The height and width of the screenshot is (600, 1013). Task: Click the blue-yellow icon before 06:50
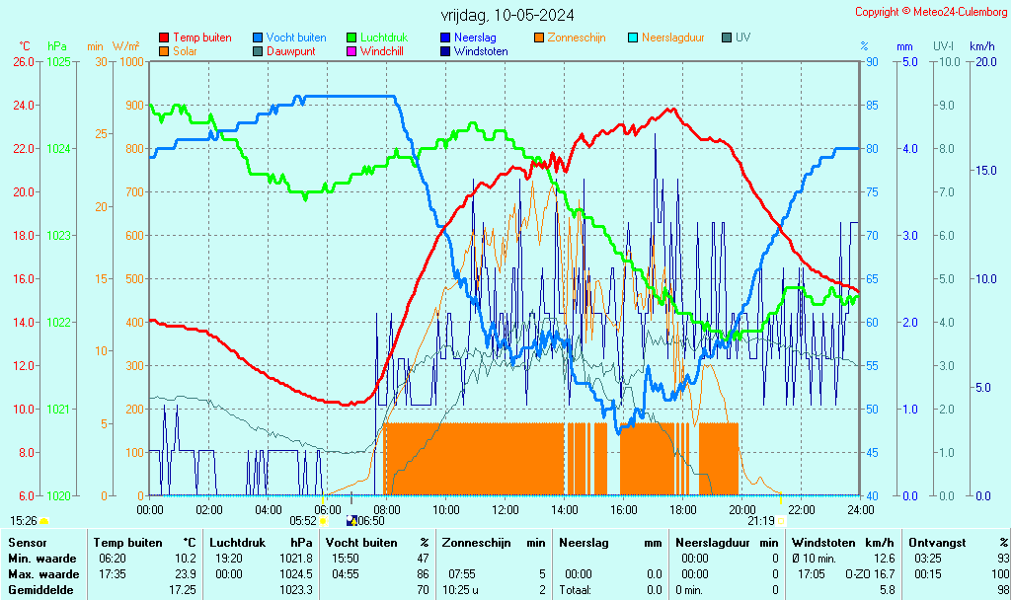click(x=351, y=520)
